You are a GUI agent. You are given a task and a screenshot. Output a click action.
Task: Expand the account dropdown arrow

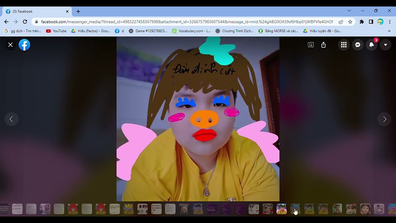[385, 45]
